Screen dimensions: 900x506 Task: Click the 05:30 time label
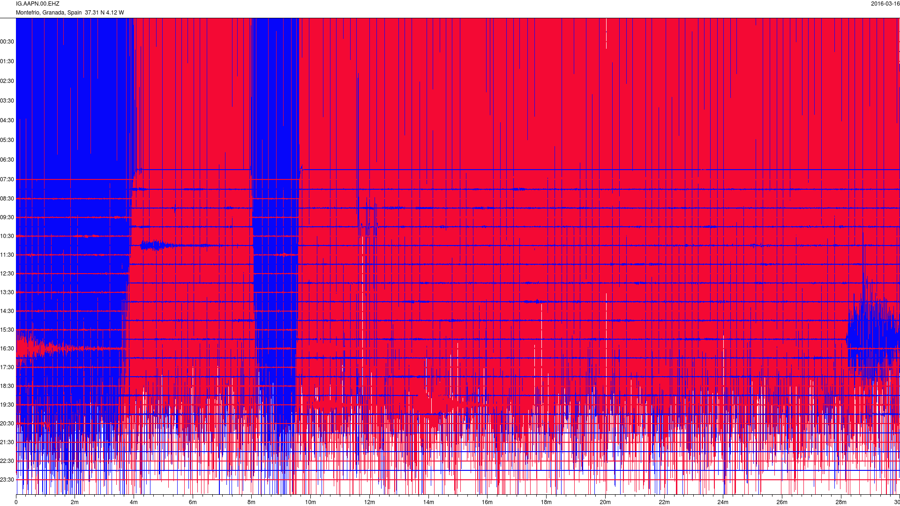(x=7, y=140)
